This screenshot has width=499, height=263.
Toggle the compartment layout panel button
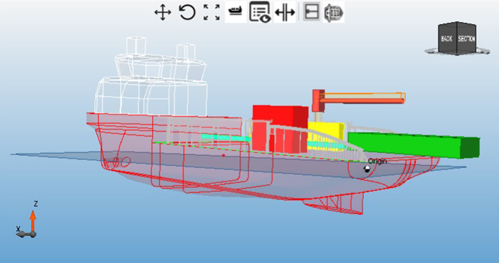[x=312, y=12]
